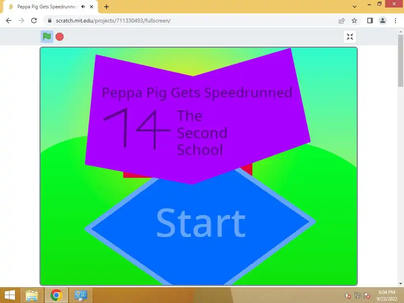Restore down the Chrome window
404x303 pixels.
click(x=379, y=4)
